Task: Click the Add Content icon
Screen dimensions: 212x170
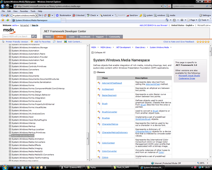Action: coord(66,41)
